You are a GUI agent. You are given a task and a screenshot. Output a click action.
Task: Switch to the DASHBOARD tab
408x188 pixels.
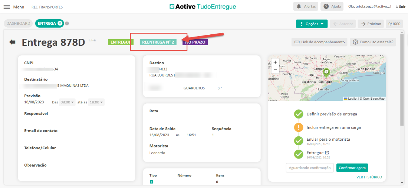18,23
